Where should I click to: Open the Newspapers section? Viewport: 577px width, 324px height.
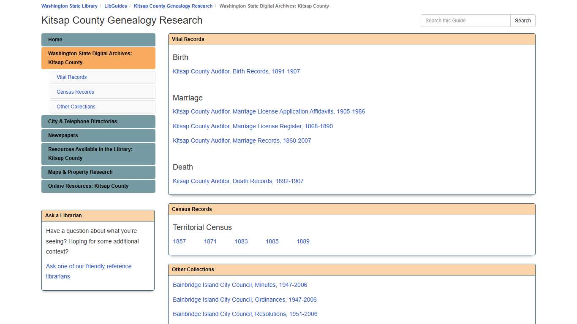coord(63,135)
